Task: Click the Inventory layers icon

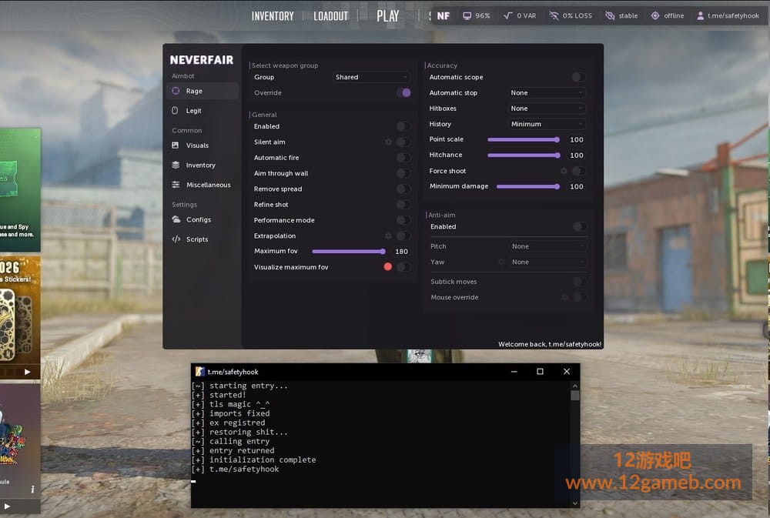Action: pyautogui.click(x=176, y=165)
